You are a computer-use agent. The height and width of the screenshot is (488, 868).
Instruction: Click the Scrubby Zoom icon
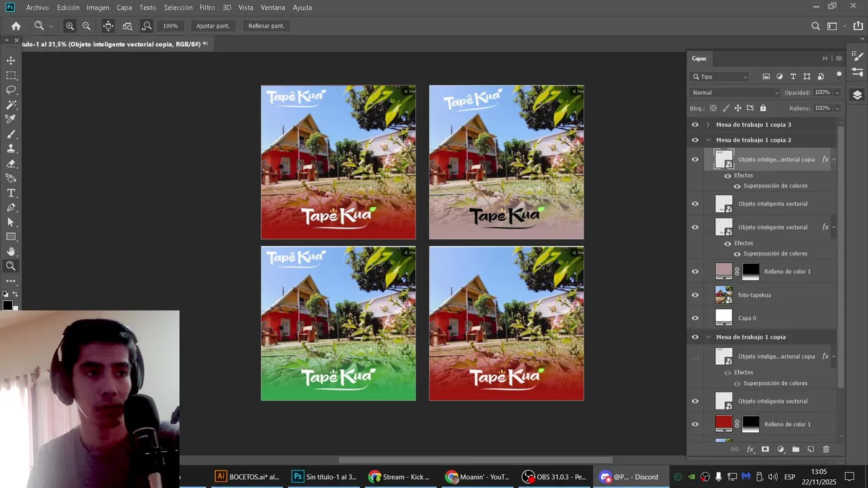(146, 26)
